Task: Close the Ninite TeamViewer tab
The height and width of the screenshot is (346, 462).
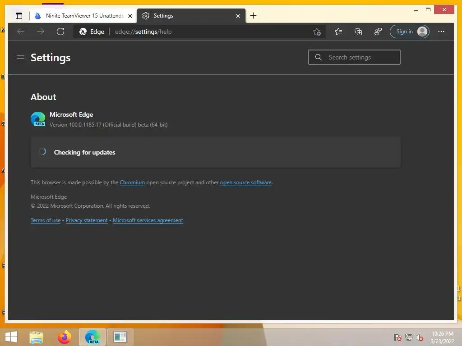Action: pos(130,16)
